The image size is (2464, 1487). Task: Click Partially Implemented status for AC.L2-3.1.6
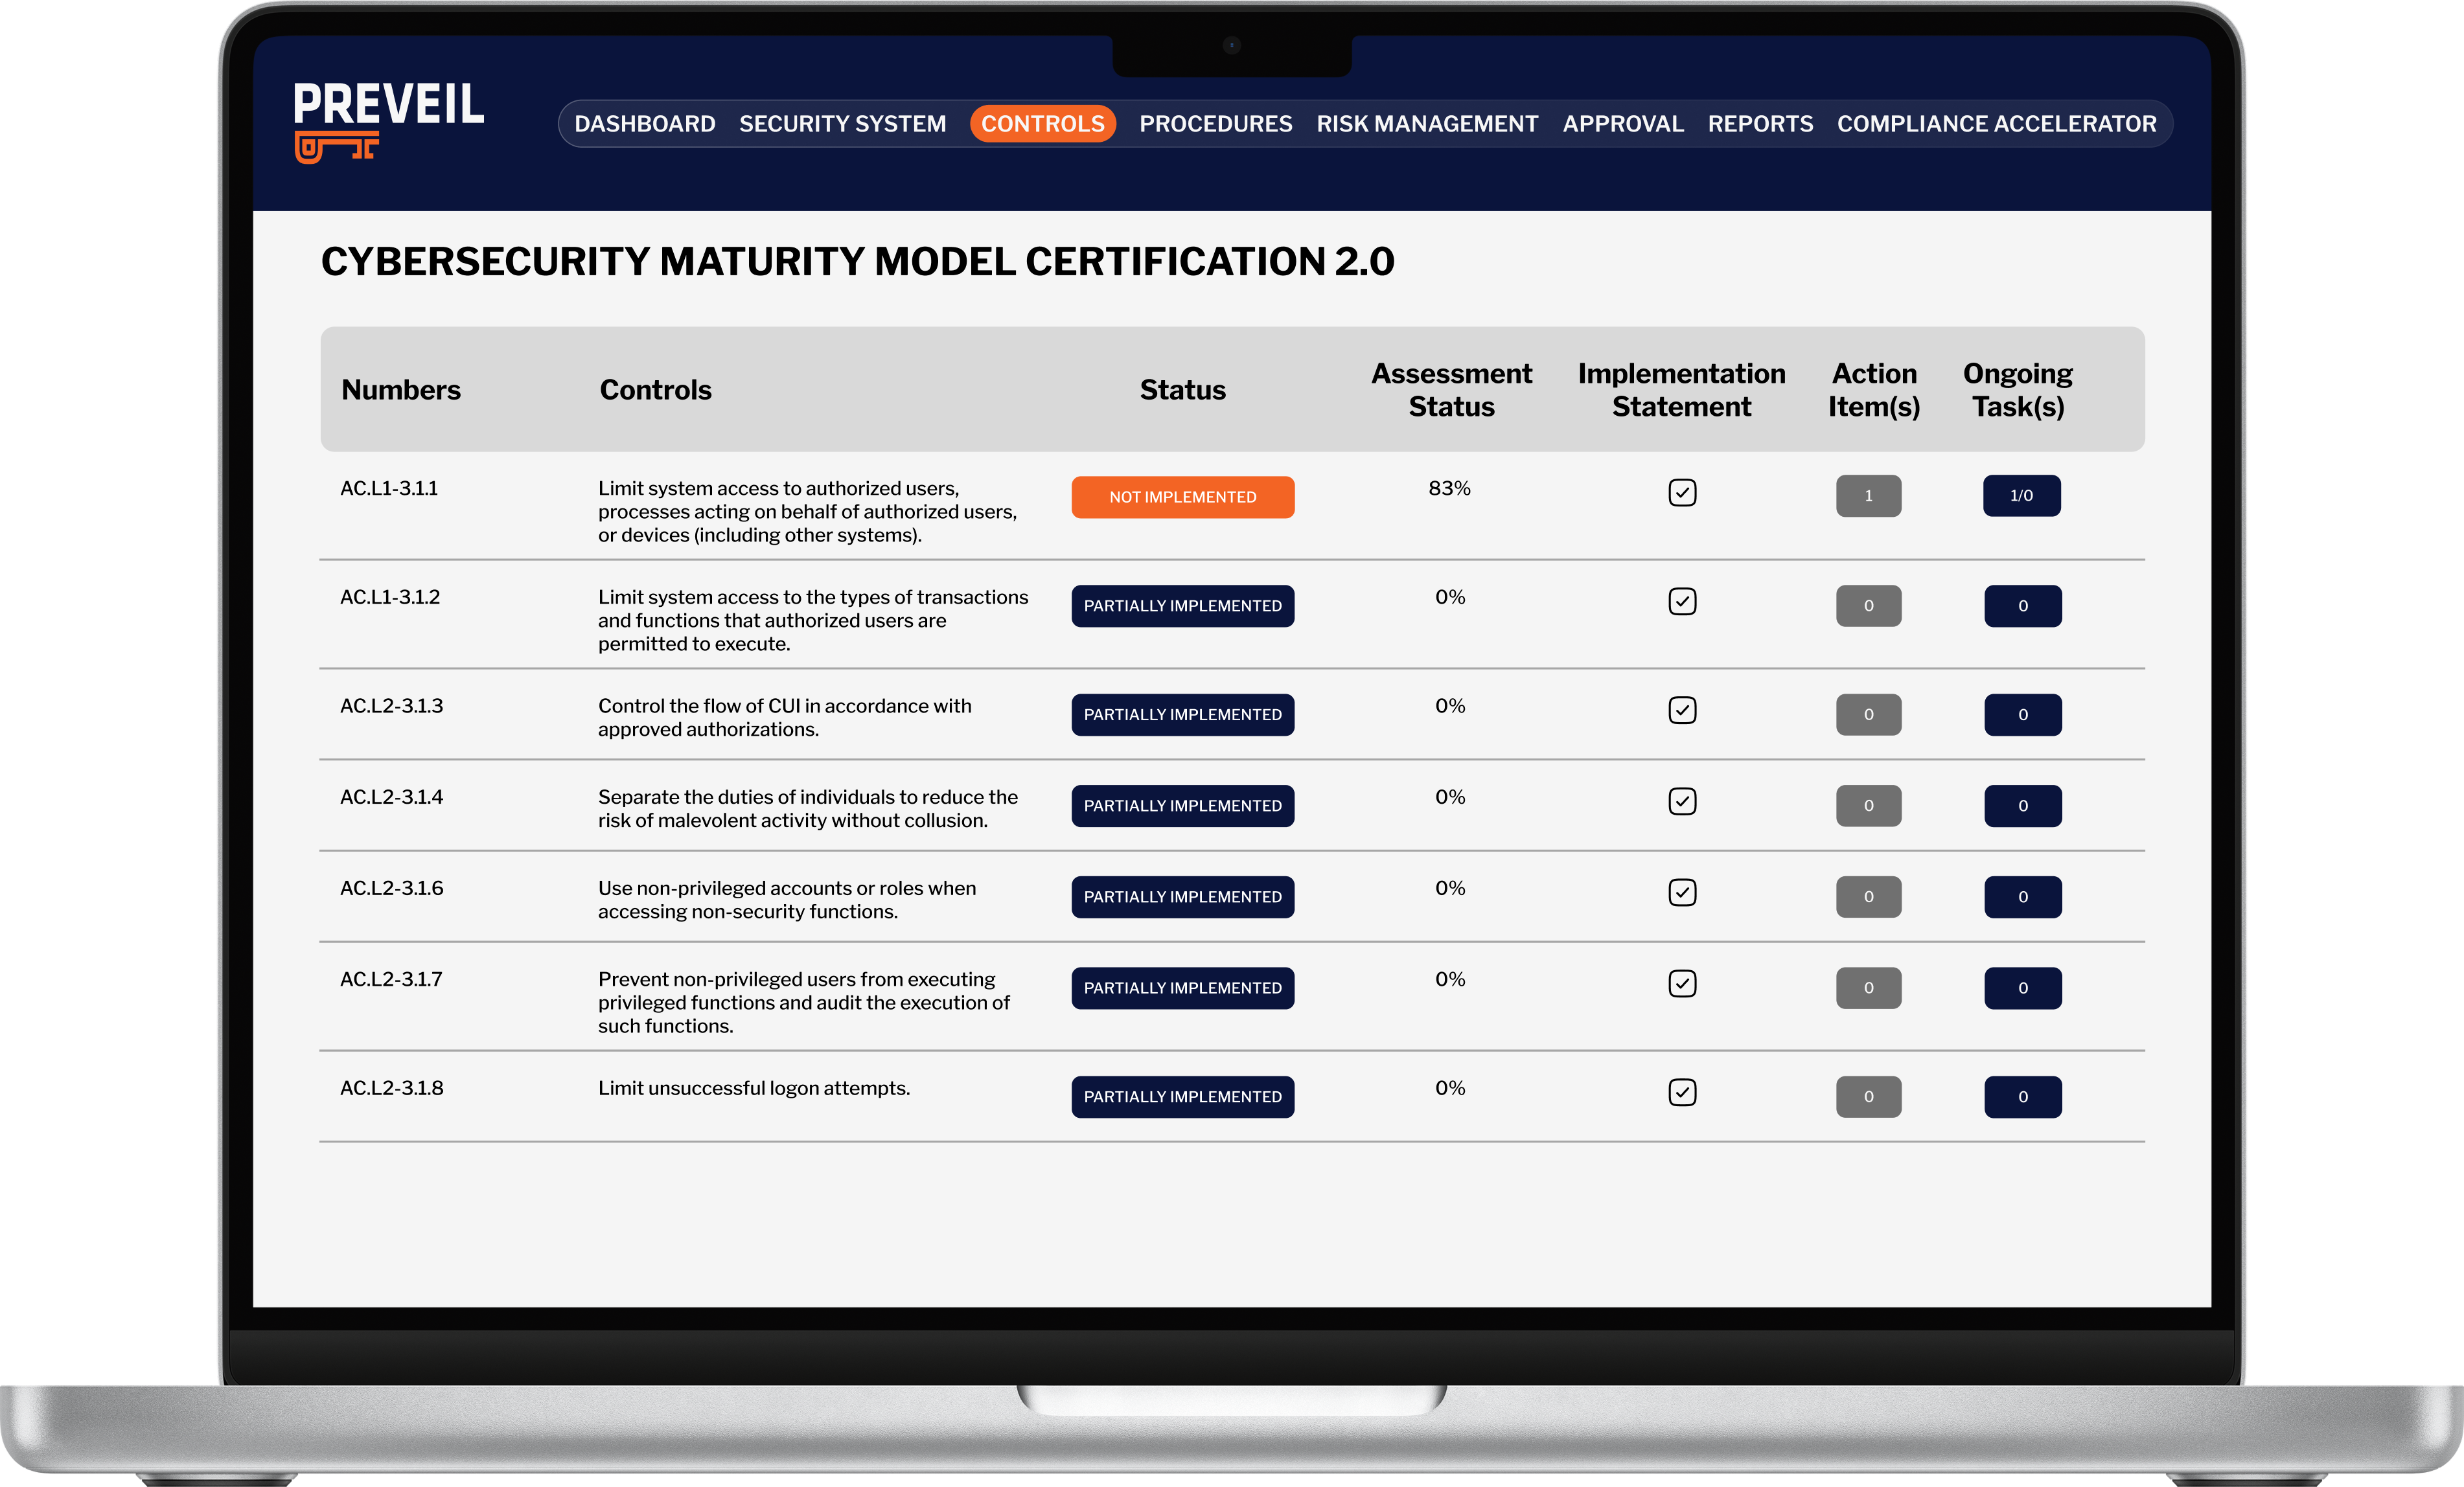coord(1183,896)
